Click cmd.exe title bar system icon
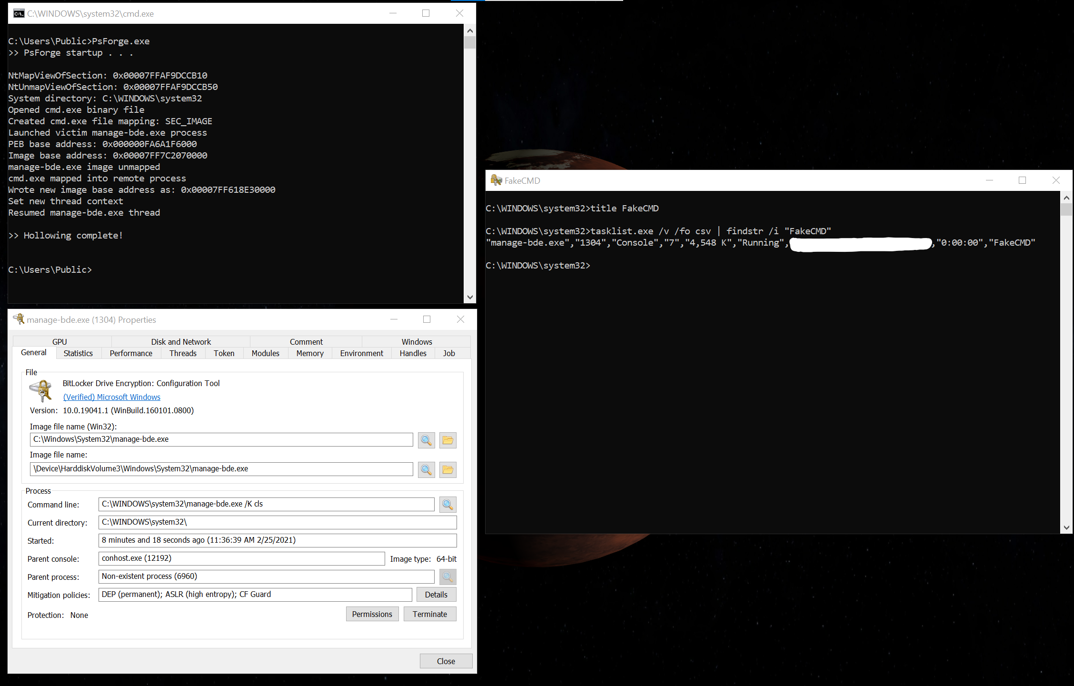Image resolution: width=1074 pixels, height=686 pixels. tap(19, 13)
